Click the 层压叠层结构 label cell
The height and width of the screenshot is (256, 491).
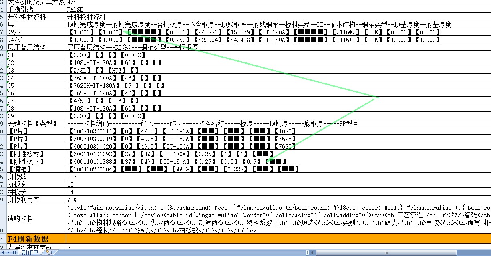tap(36, 47)
